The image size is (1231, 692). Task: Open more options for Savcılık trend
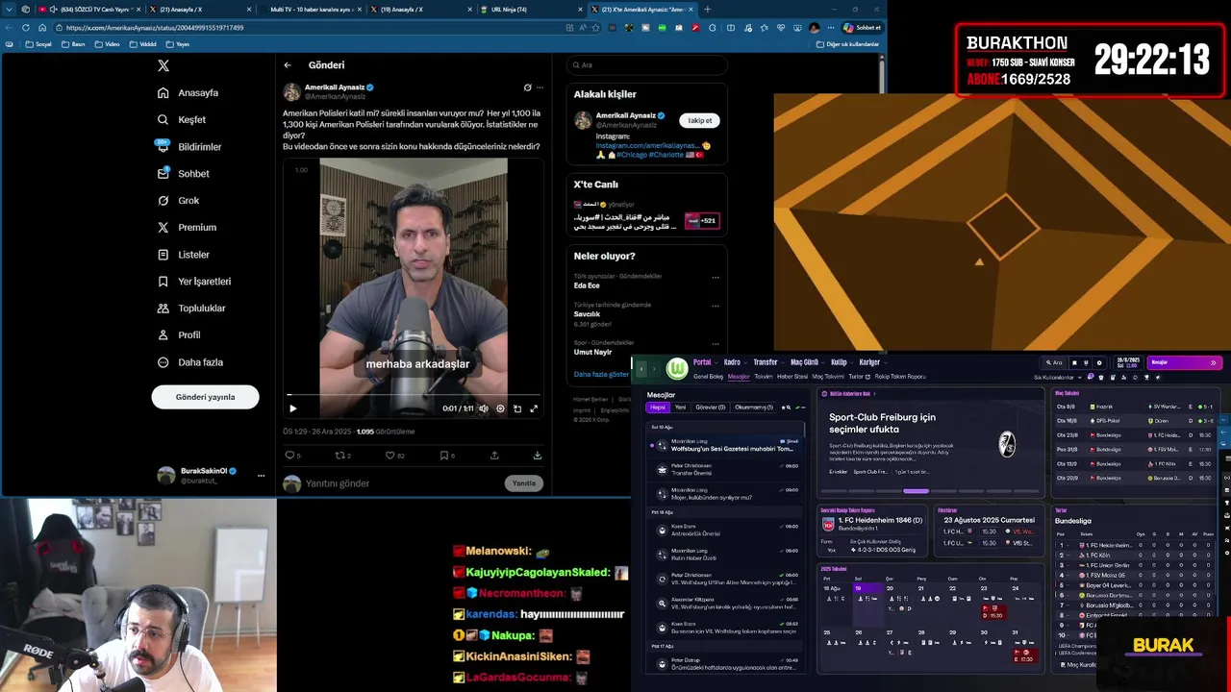(715, 307)
